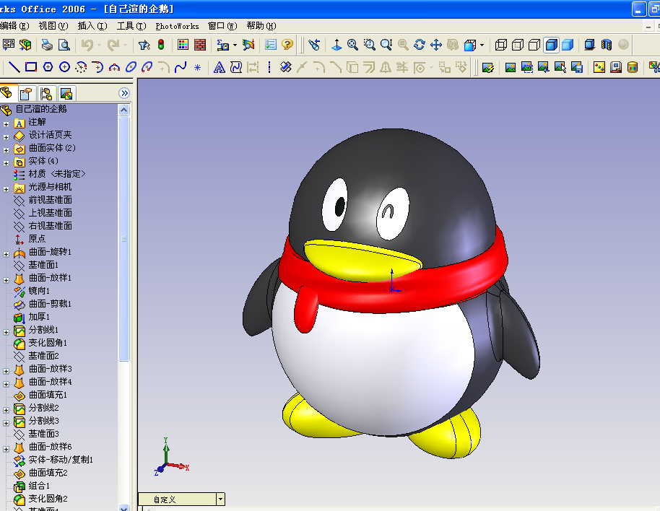The height and width of the screenshot is (511, 660).
Task: Switch to Wireframe display icon
Action: tap(501, 45)
